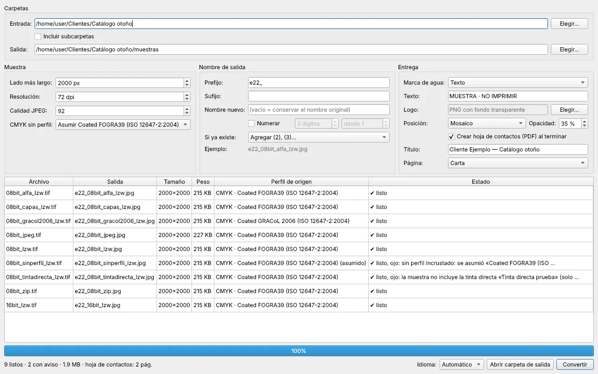Select the 08bit_gracol2006_lzw.tif file cell

(x=39, y=221)
